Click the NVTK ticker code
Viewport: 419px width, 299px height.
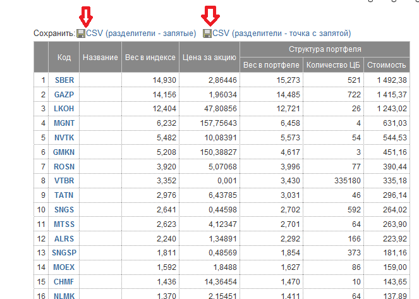pyautogui.click(x=64, y=137)
